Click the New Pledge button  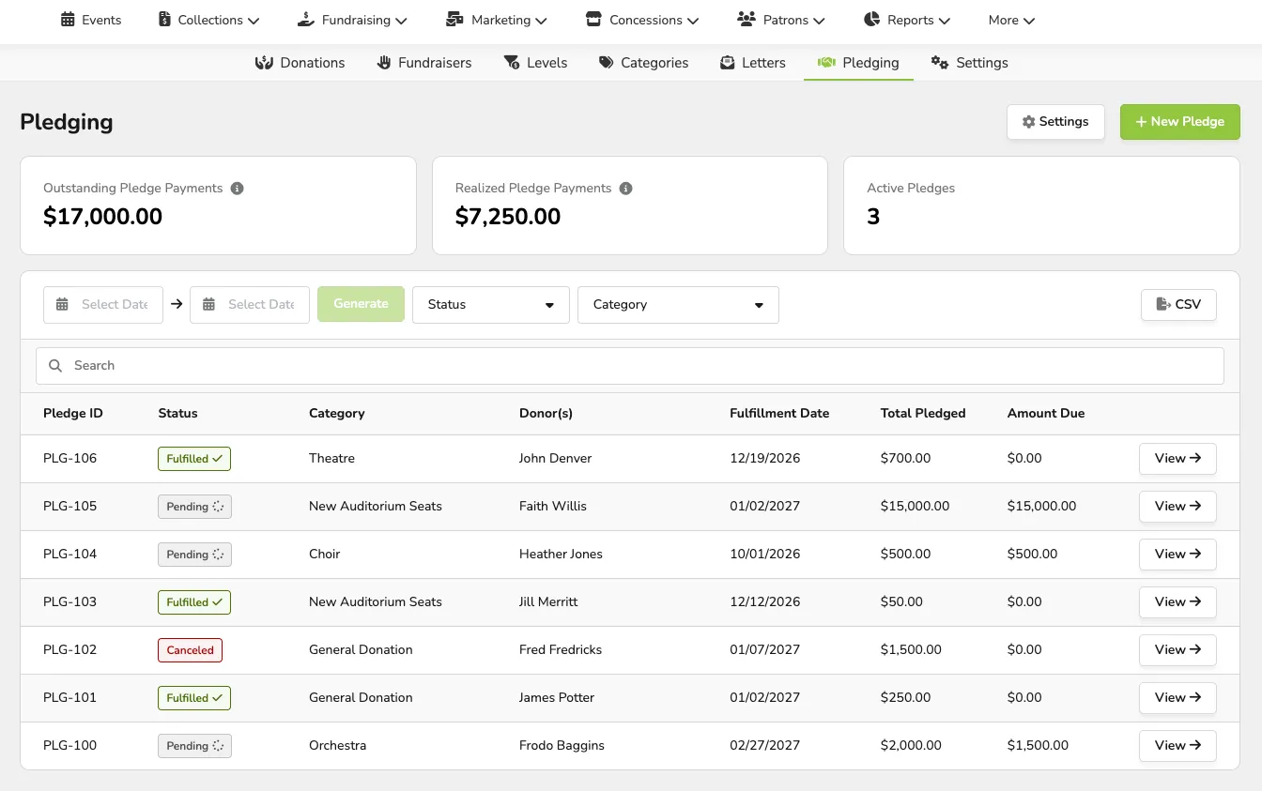click(x=1180, y=122)
